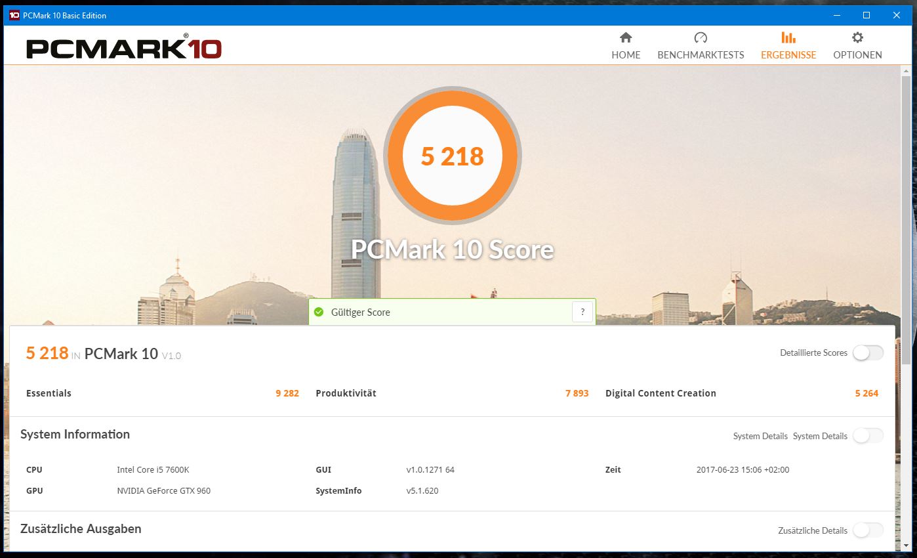
Task: Click the Essentials label
Action: (49, 393)
